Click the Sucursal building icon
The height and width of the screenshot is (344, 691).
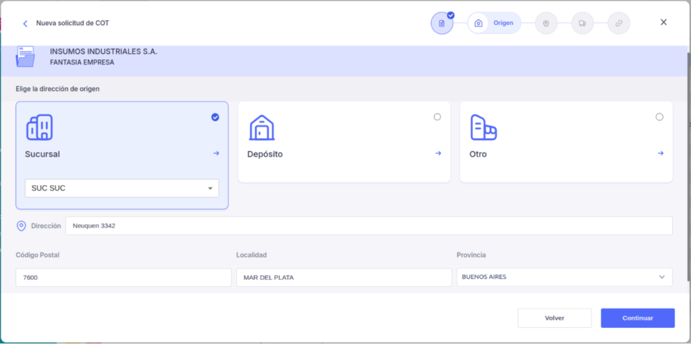(39, 127)
